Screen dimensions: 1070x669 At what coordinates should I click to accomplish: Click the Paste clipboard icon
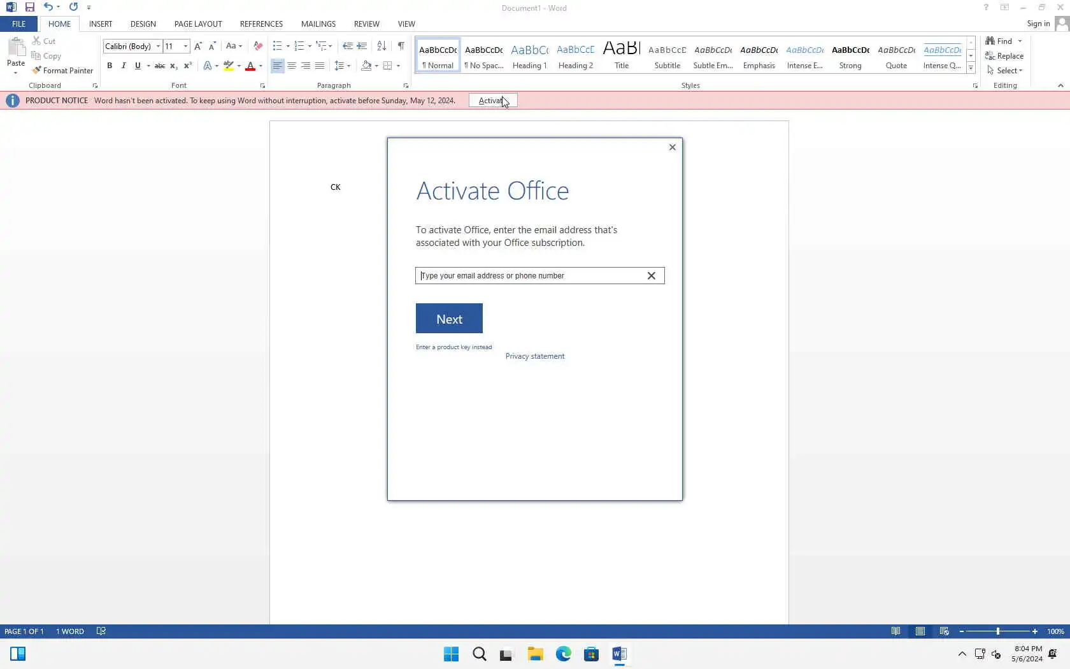[x=16, y=48]
